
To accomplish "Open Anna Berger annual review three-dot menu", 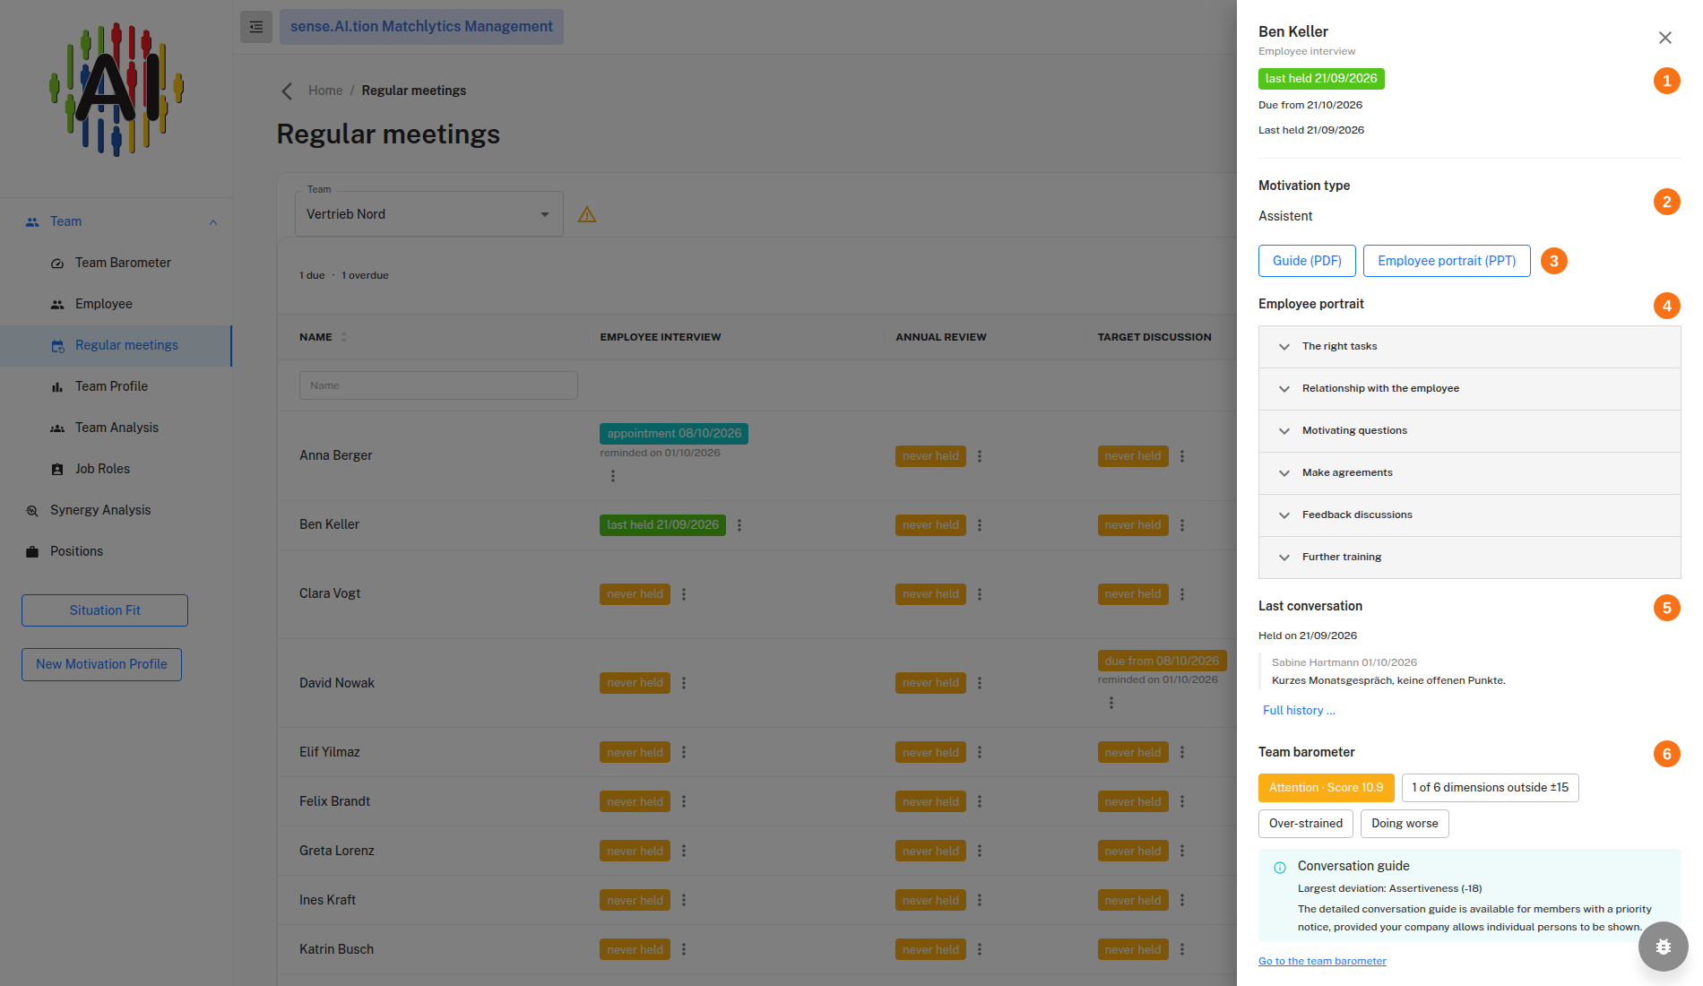I will 980,456.
